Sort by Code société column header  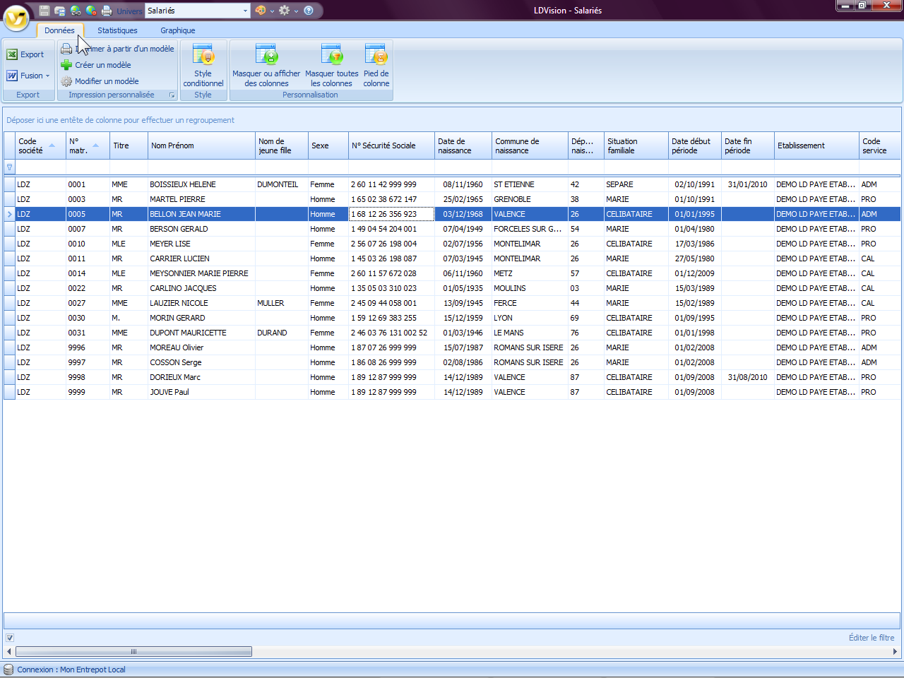(x=40, y=145)
